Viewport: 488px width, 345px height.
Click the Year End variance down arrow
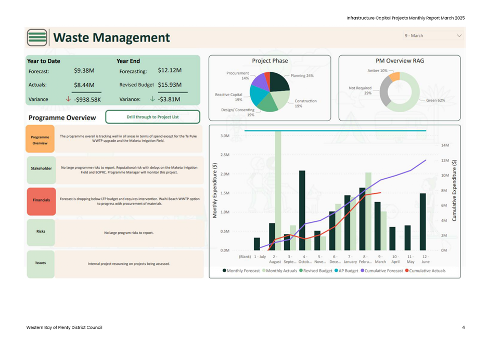point(152,99)
